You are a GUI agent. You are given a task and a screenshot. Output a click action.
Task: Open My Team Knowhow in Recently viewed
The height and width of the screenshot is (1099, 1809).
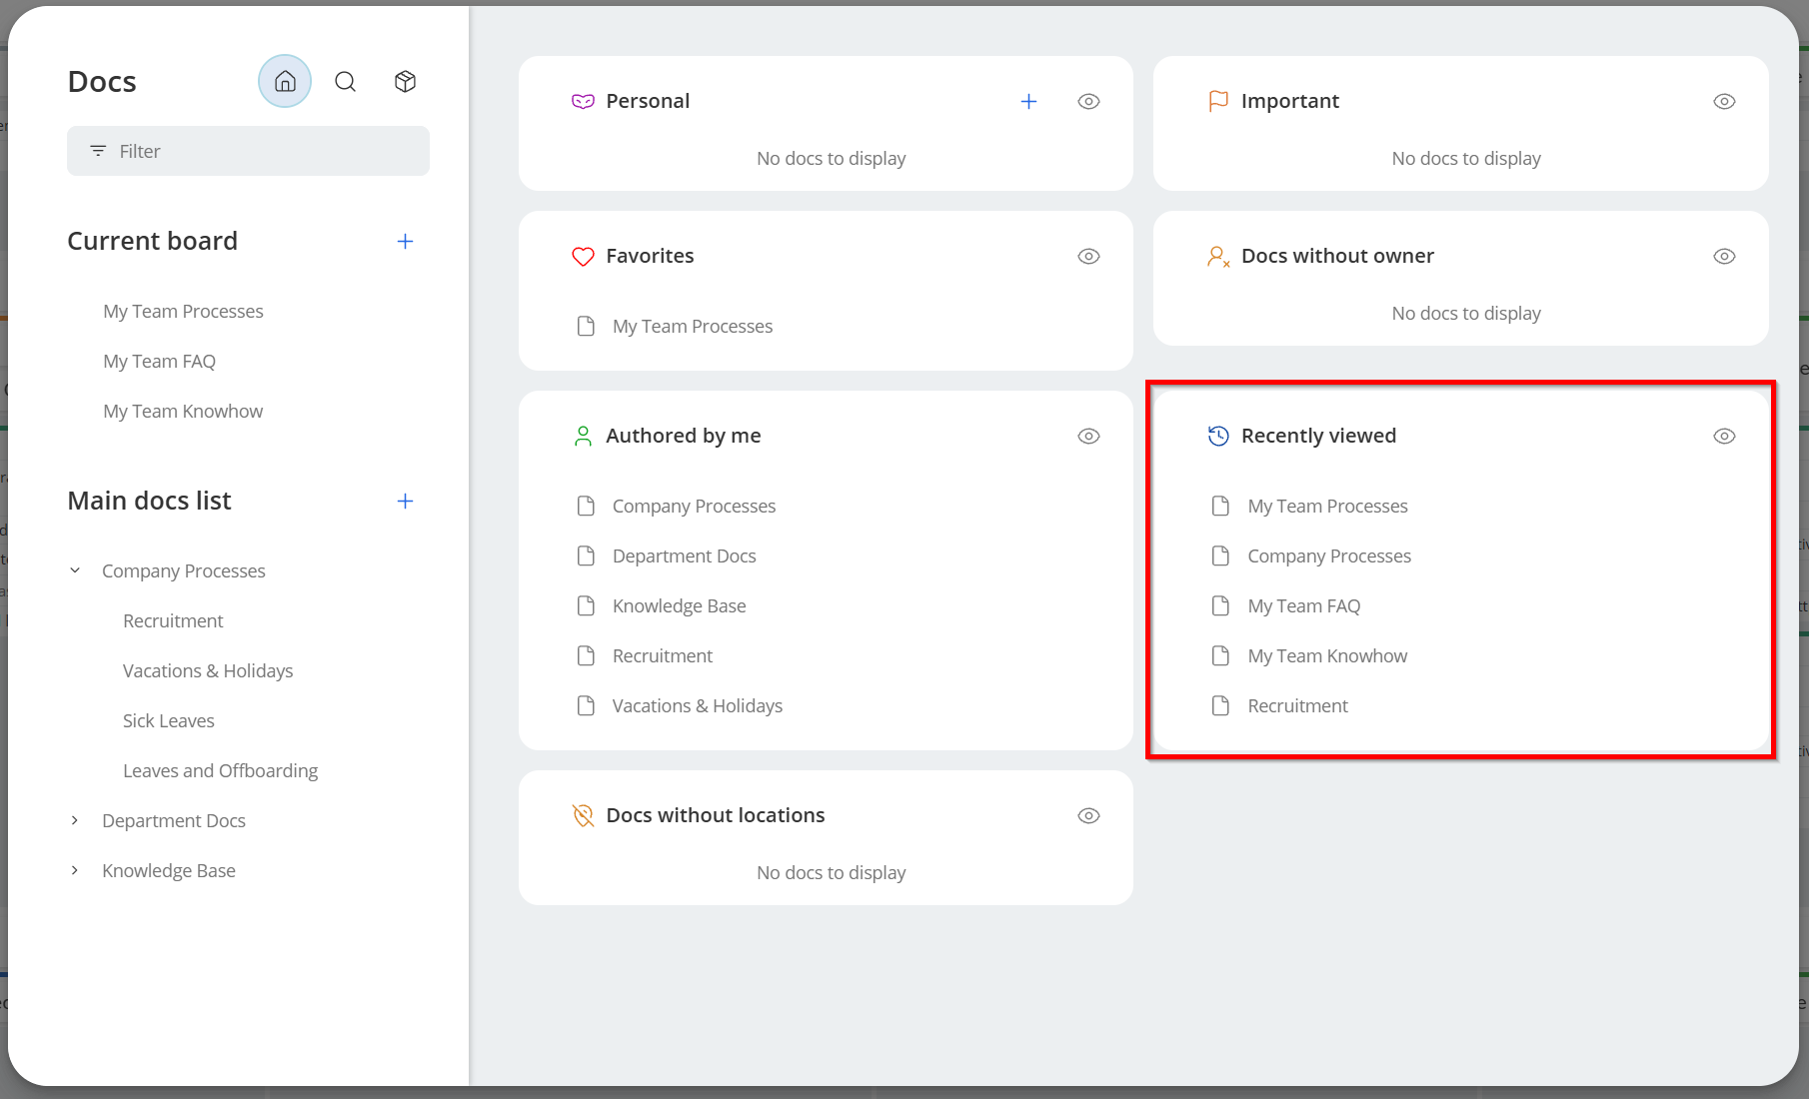(x=1326, y=656)
